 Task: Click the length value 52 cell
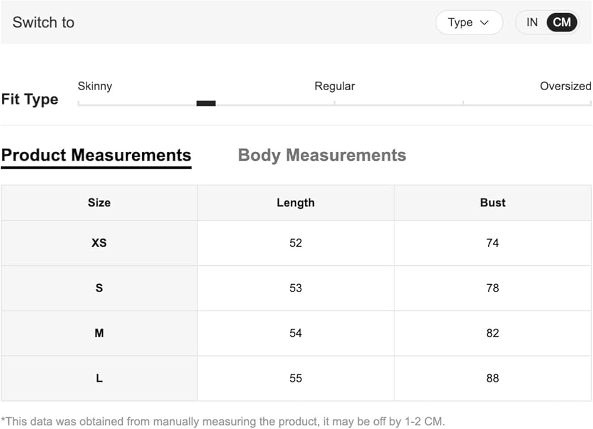(296, 243)
